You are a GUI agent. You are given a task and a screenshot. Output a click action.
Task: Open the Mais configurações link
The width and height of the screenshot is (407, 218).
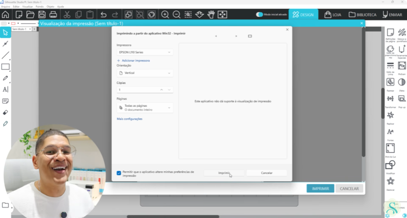130,119
